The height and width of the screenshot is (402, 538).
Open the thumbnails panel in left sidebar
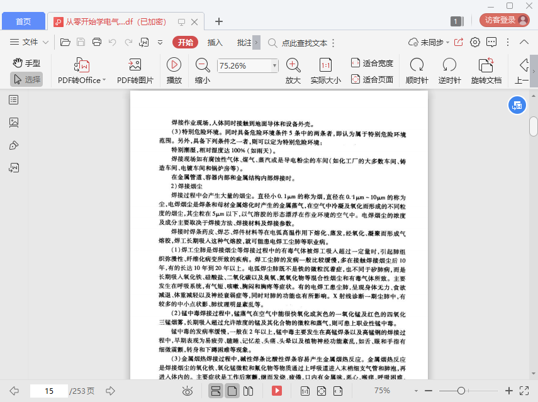[14, 123]
